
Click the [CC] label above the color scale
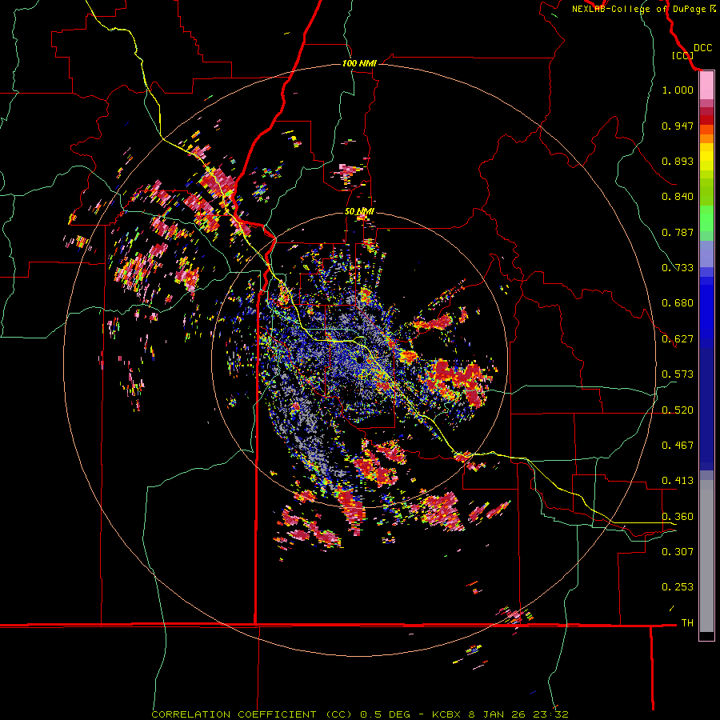pyautogui.click(x=682, y=55)
